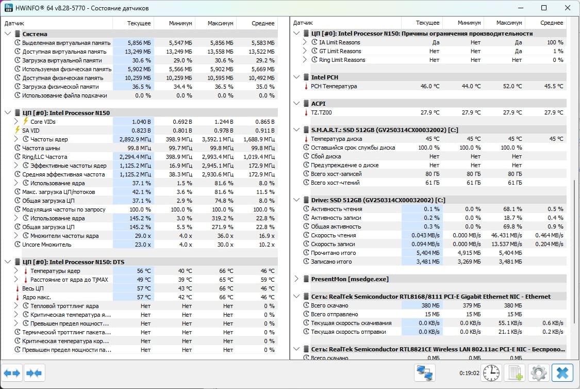Viewport: 580px width, 389px height.
Task: Select the Записано итого row
Action: 434,261
